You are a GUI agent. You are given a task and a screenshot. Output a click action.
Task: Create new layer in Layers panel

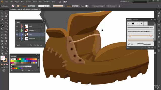click(x=38, y=45)
